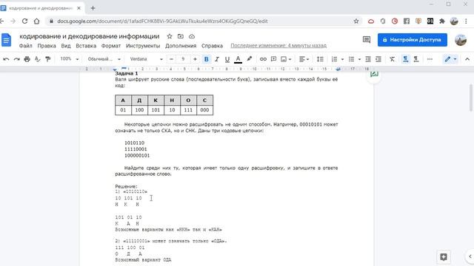Image resolution: width=474 pixels, height=266 pixels.
Task: Toggle Underline formatting
Action: point(227,59)
